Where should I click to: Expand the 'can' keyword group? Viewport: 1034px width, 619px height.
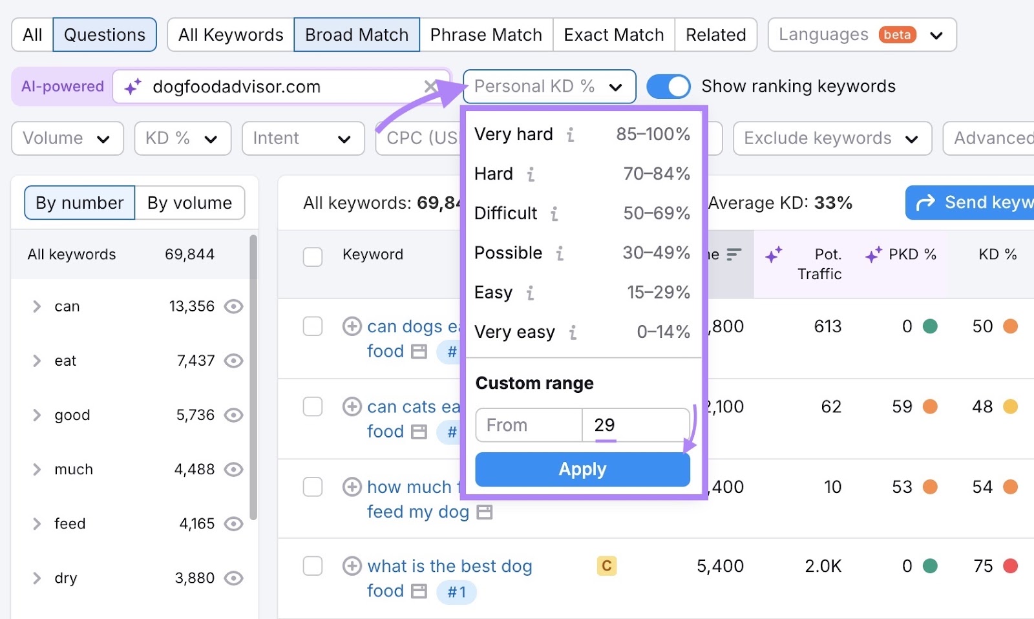tap(37, 306)
